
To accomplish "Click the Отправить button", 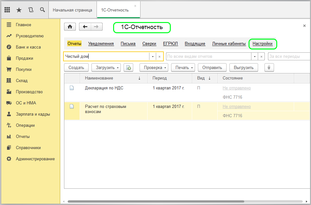I will (x=212, y=68).
